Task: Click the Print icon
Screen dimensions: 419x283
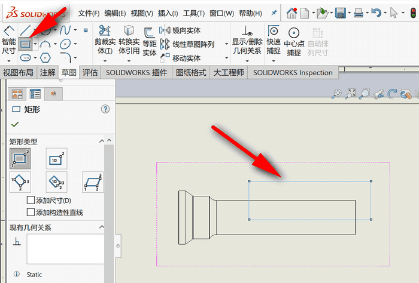Action: (359, 13)
